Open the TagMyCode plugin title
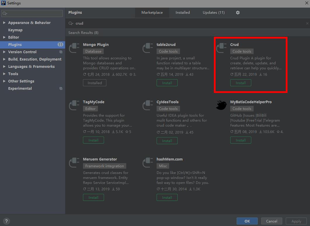This screenshot has height=226, width=310. pos(93,102)
